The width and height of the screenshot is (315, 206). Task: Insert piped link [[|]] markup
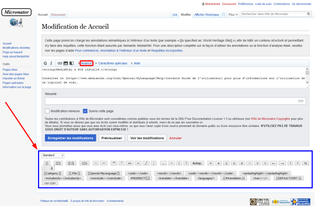click(71, 163)
